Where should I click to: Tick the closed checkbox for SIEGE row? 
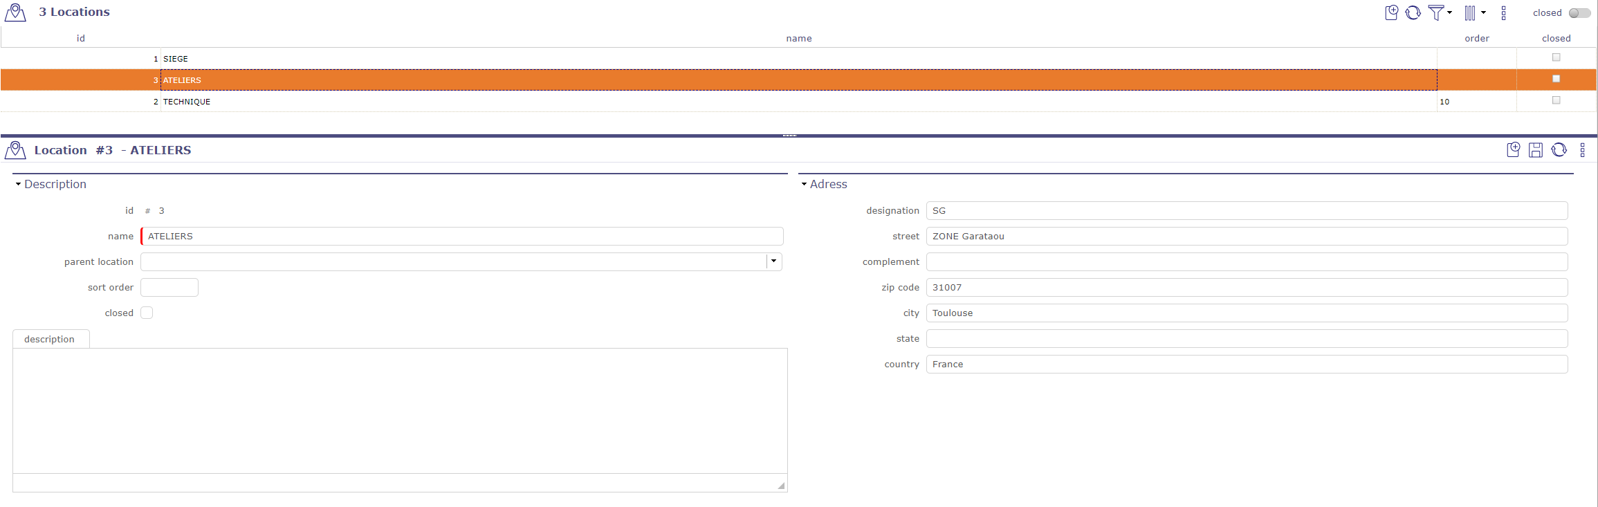point(1556,57)
